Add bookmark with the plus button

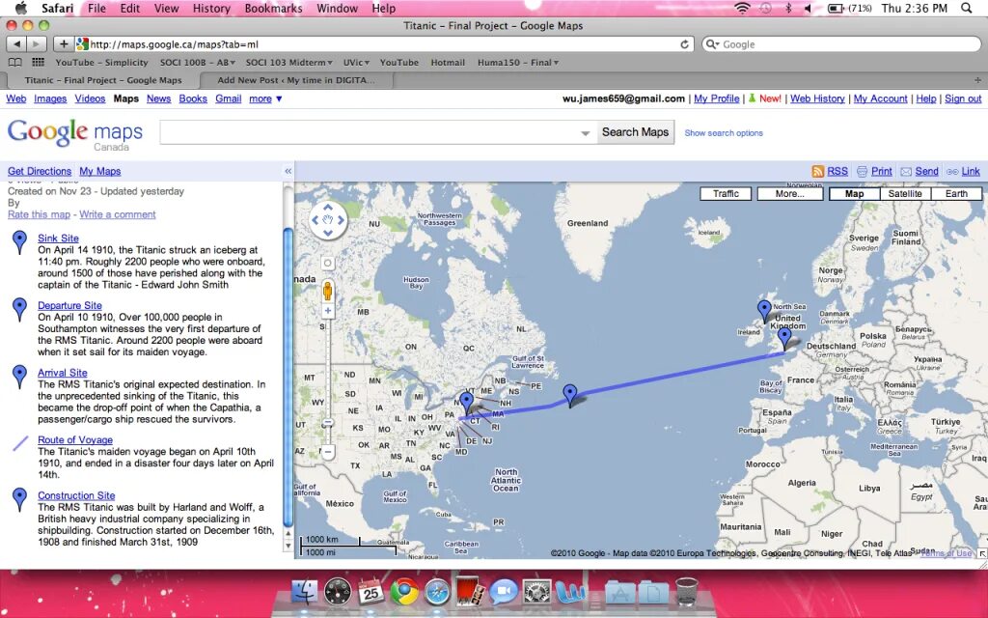(63, 44)
